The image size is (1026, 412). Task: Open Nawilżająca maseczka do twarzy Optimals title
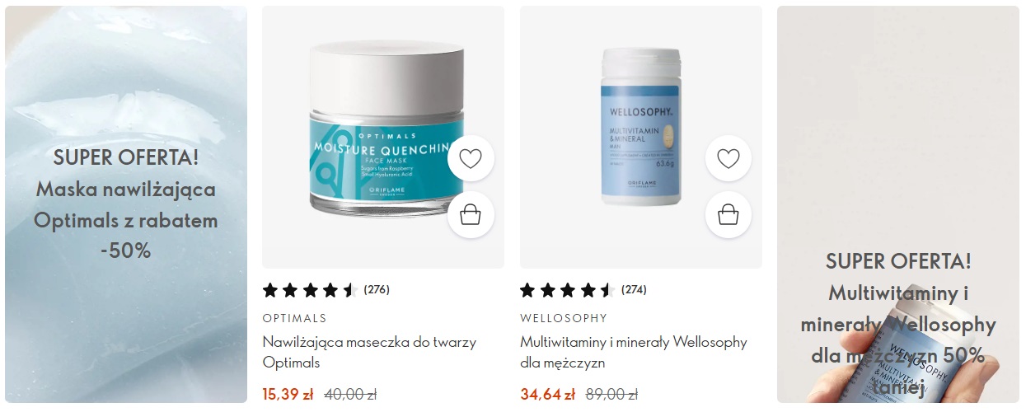(369, 352)
